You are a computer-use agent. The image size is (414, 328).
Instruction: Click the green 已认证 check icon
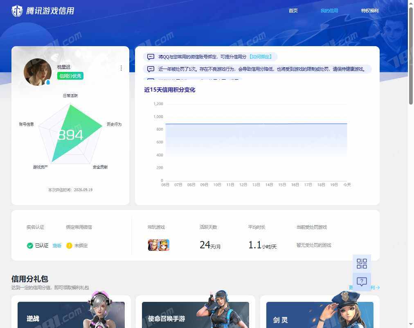tap(30, 245)
